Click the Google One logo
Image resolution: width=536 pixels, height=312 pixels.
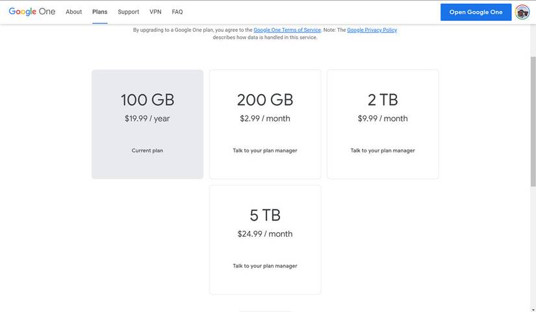pos(32,12)
